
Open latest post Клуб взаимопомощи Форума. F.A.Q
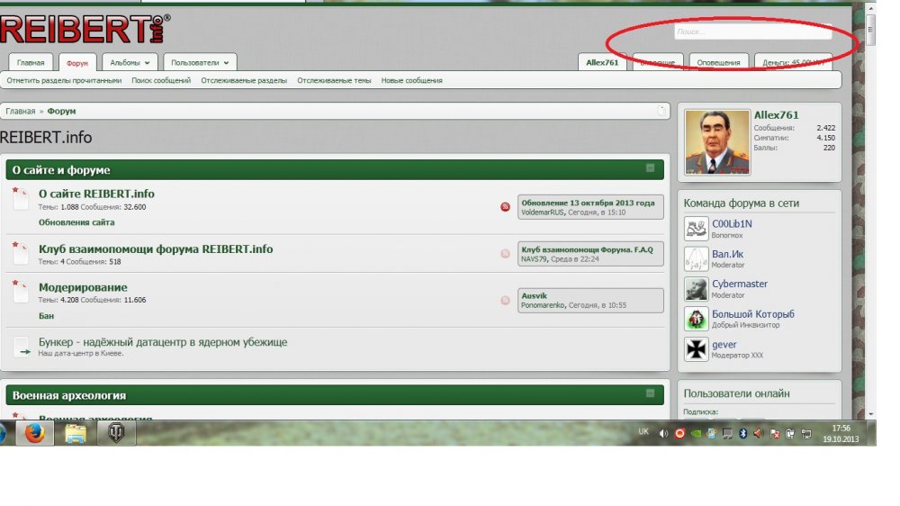pyautogui.click(x=587, y=249)
